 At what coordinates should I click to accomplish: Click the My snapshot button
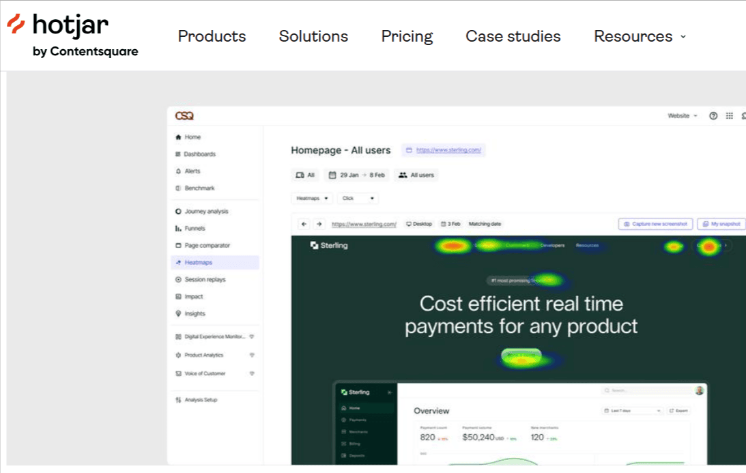[721, 224]
